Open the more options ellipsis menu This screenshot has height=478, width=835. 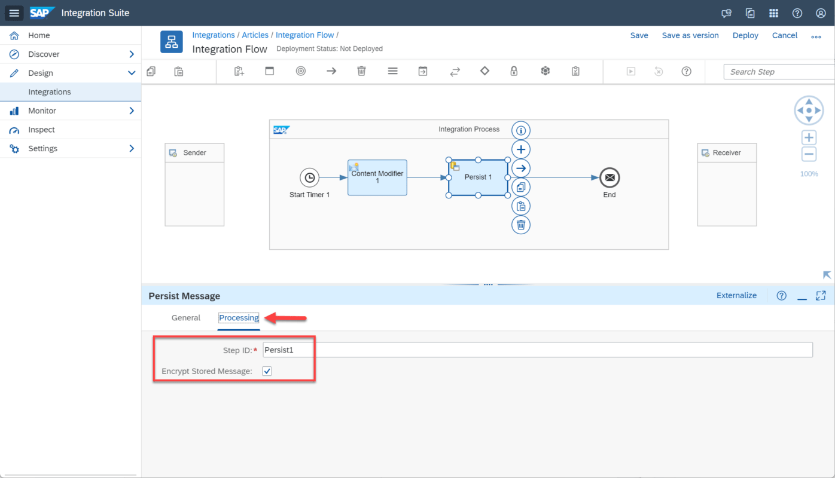(x=816, y=36)
